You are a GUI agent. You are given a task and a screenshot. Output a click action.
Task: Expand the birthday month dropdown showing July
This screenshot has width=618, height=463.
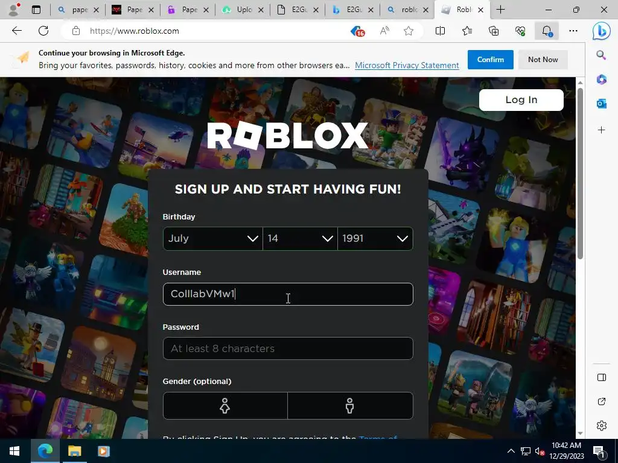tap(213, 239)
